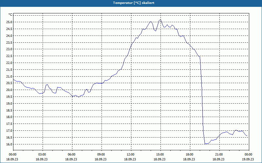Screen dimensions: 262x163
Task: Click the 18.09.23 date under 03:00
Action: (x=42, y=159)
